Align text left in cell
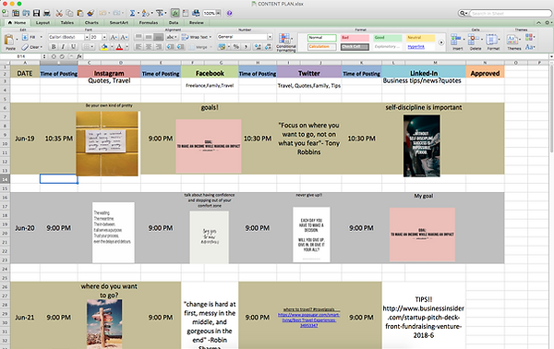554x349 pixels. [x=138, y=47]
